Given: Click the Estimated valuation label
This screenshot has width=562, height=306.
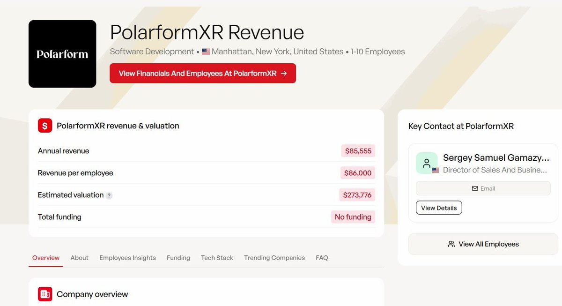Looking at the screenshot, I should [x=71, y=195].
